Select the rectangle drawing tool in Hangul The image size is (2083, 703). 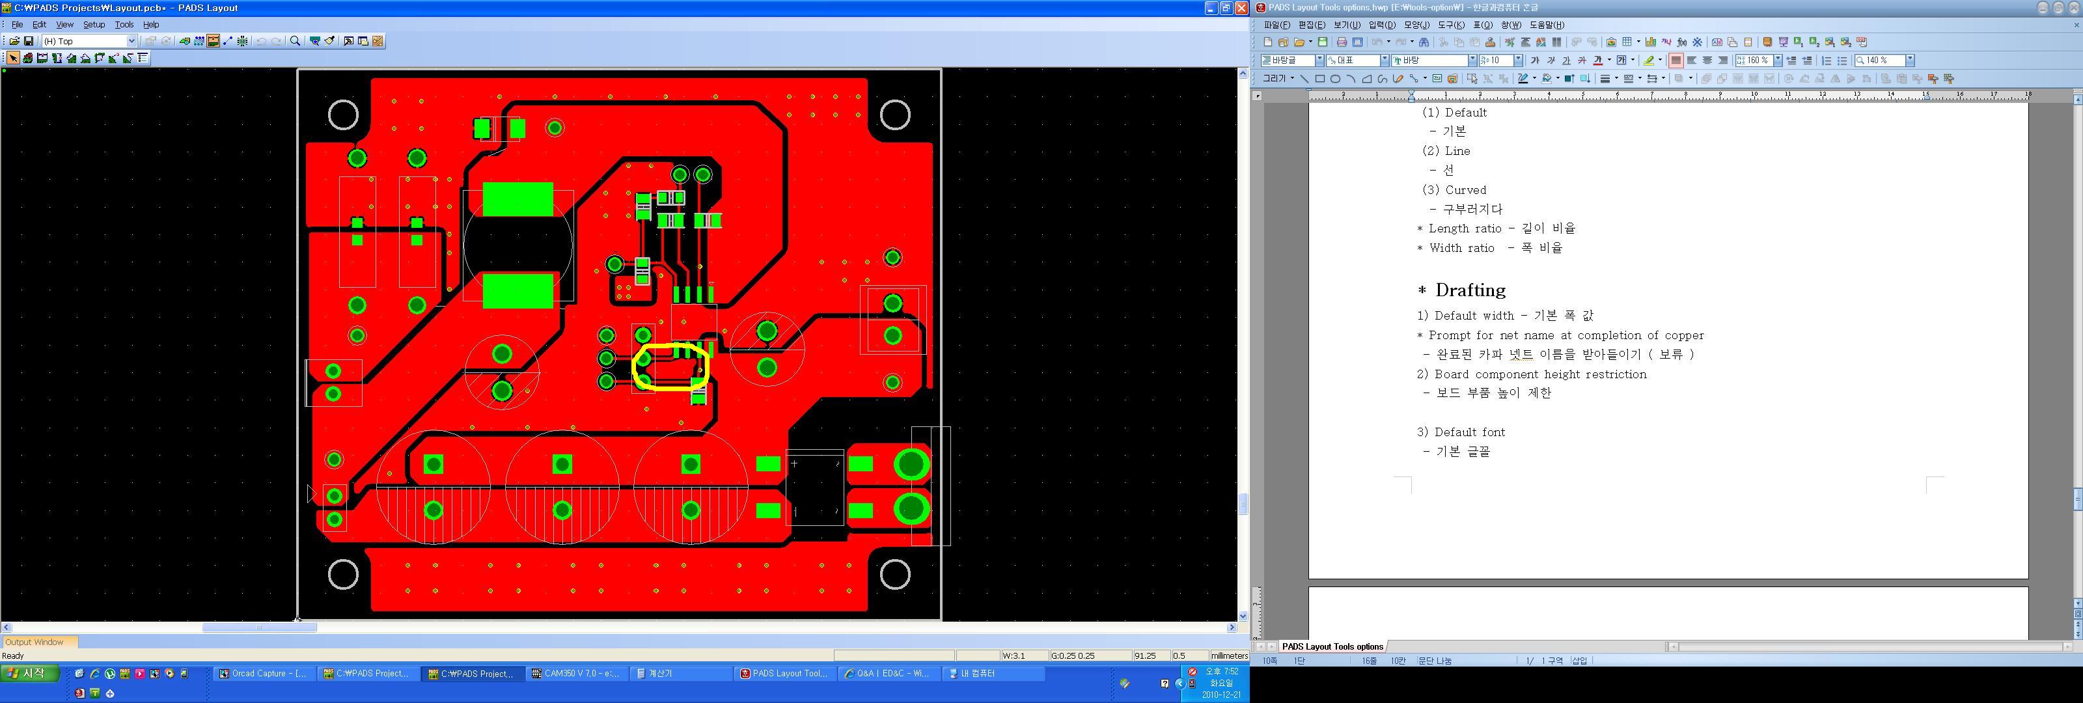[1319, 79]
